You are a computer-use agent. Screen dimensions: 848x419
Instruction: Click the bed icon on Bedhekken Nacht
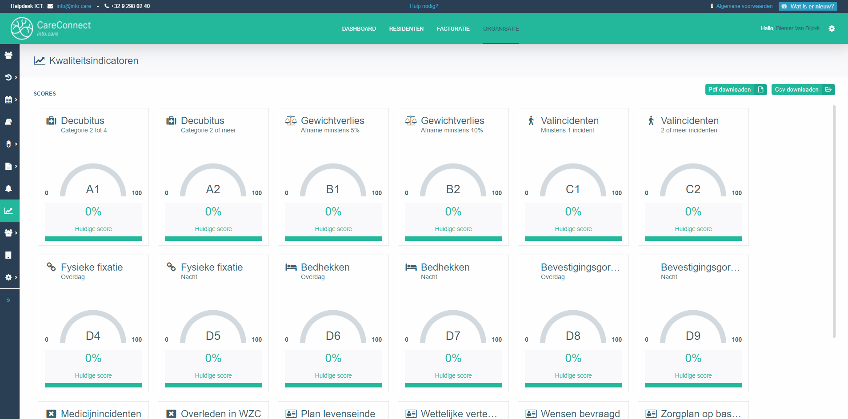[x=411, y=267]
